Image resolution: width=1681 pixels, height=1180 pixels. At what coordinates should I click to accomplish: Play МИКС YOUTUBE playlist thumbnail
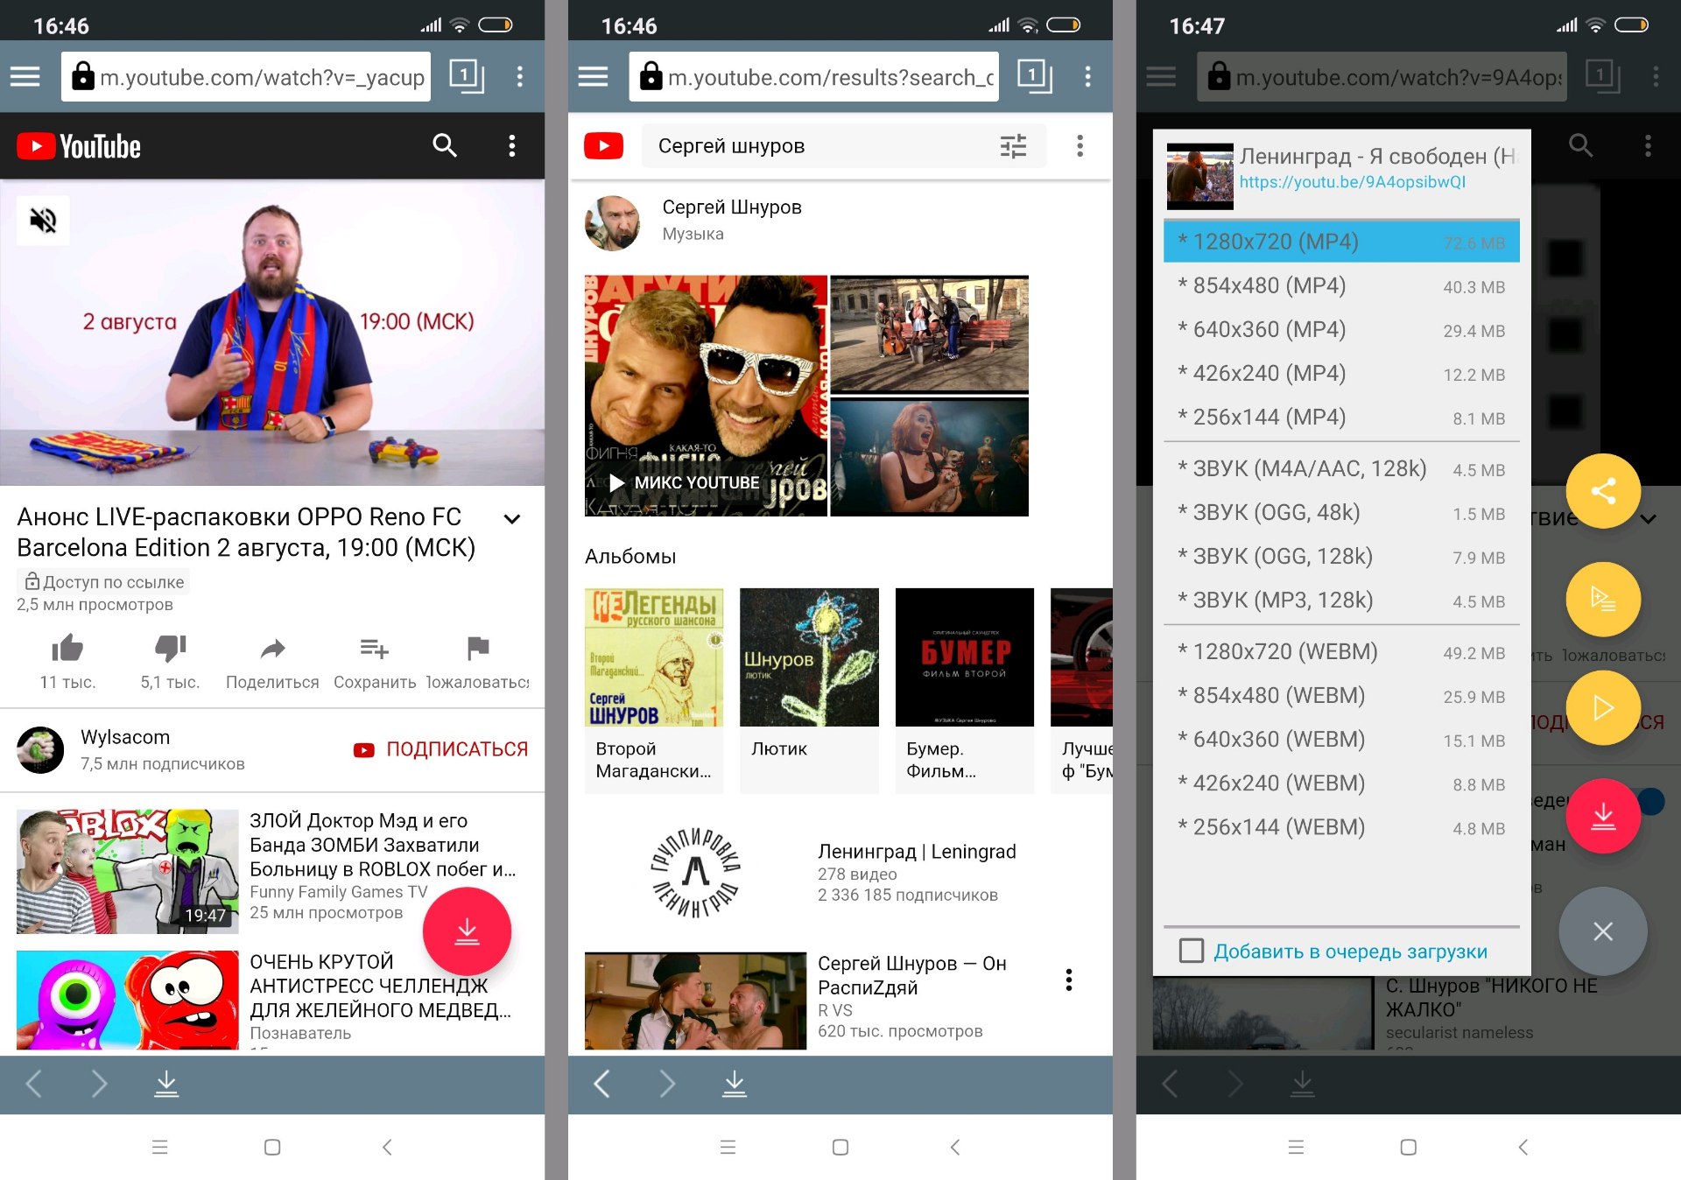click(x=706, y=396)
